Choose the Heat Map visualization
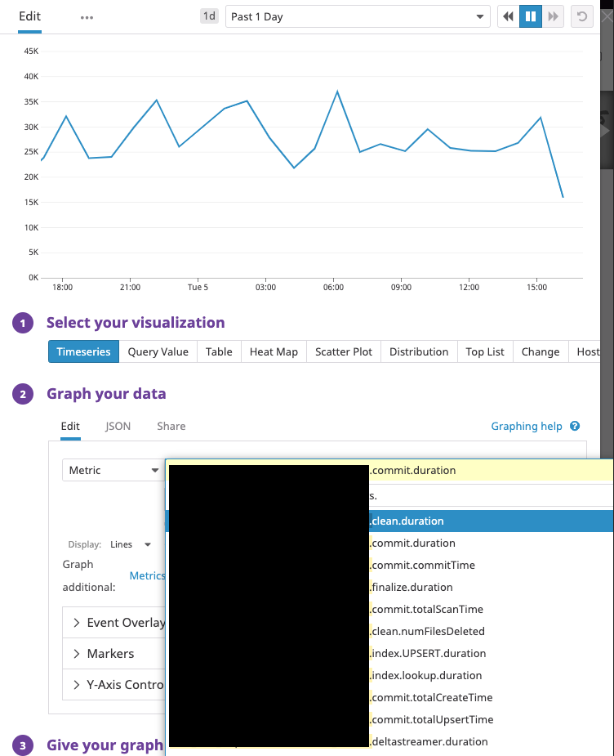 [x=274, y=351]
